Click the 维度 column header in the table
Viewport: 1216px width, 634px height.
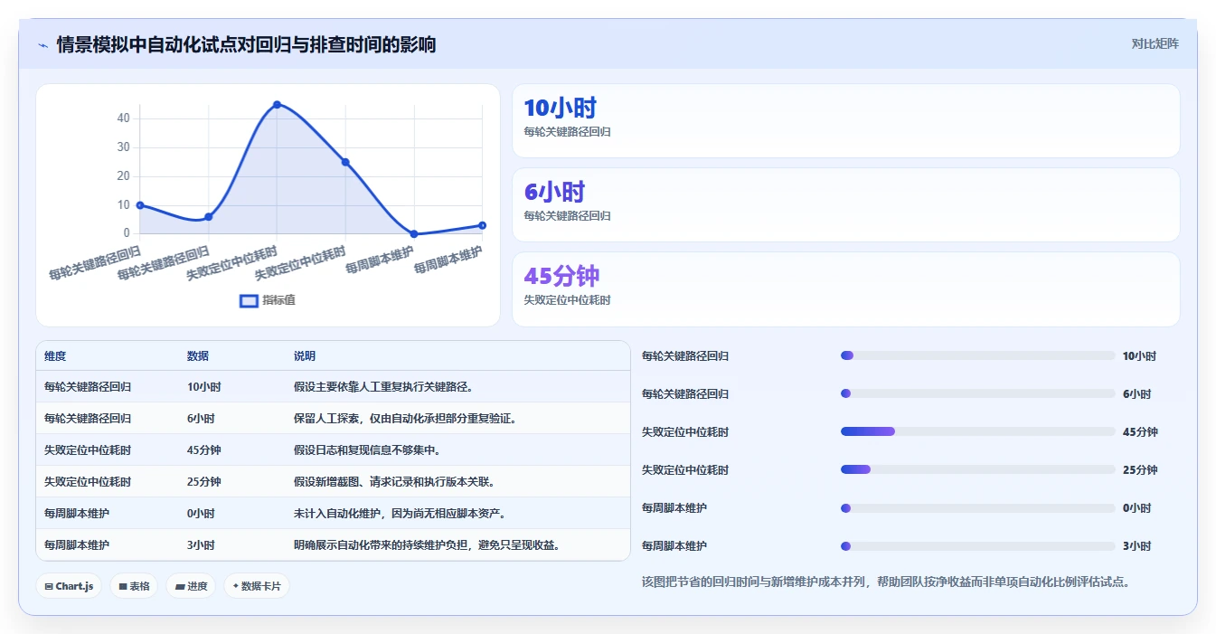[x=55, y=356]
